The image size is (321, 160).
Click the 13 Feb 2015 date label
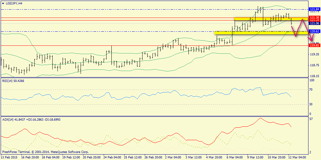[x=9, y=157]
